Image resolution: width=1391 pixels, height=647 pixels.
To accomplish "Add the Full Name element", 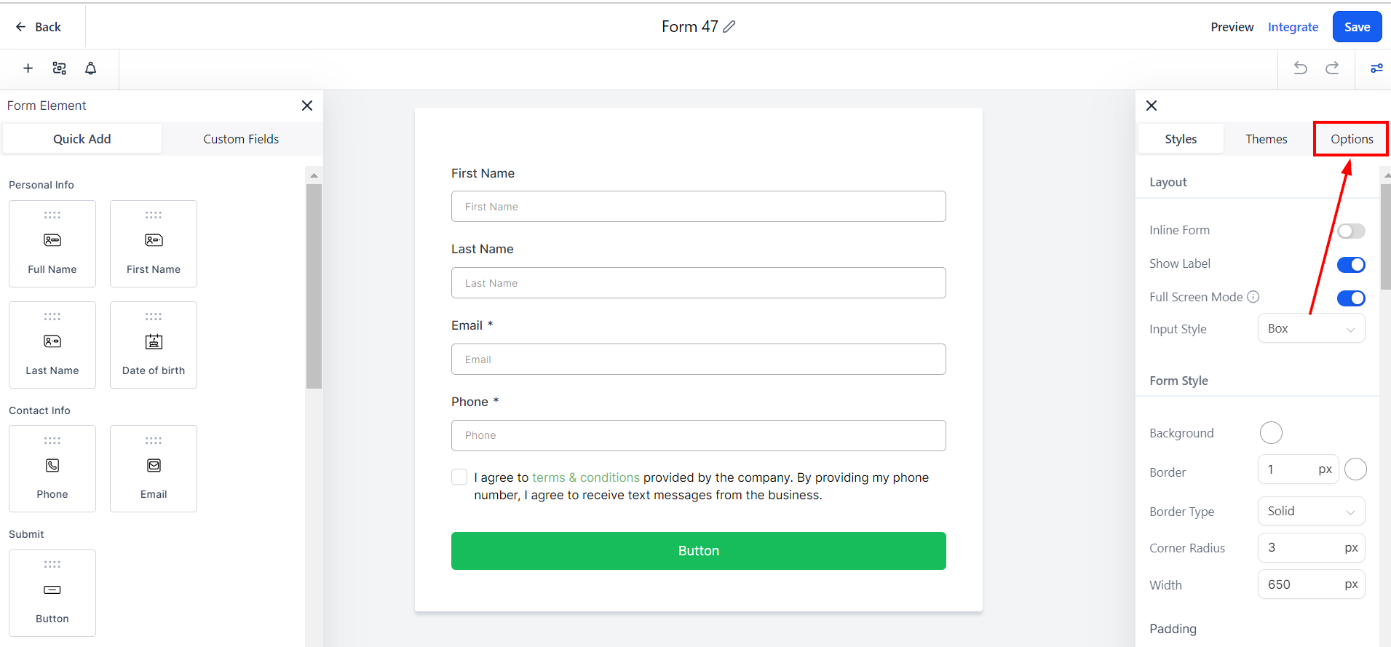I will (x=52, y=244).
